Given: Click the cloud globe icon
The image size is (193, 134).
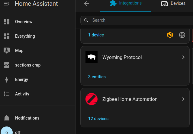Looking at the screenshot, I should [182, 35].
